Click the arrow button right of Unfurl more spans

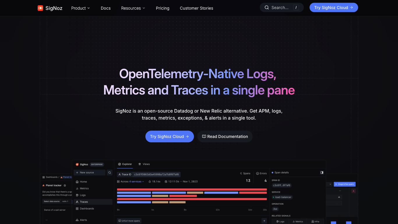[264, 221]
